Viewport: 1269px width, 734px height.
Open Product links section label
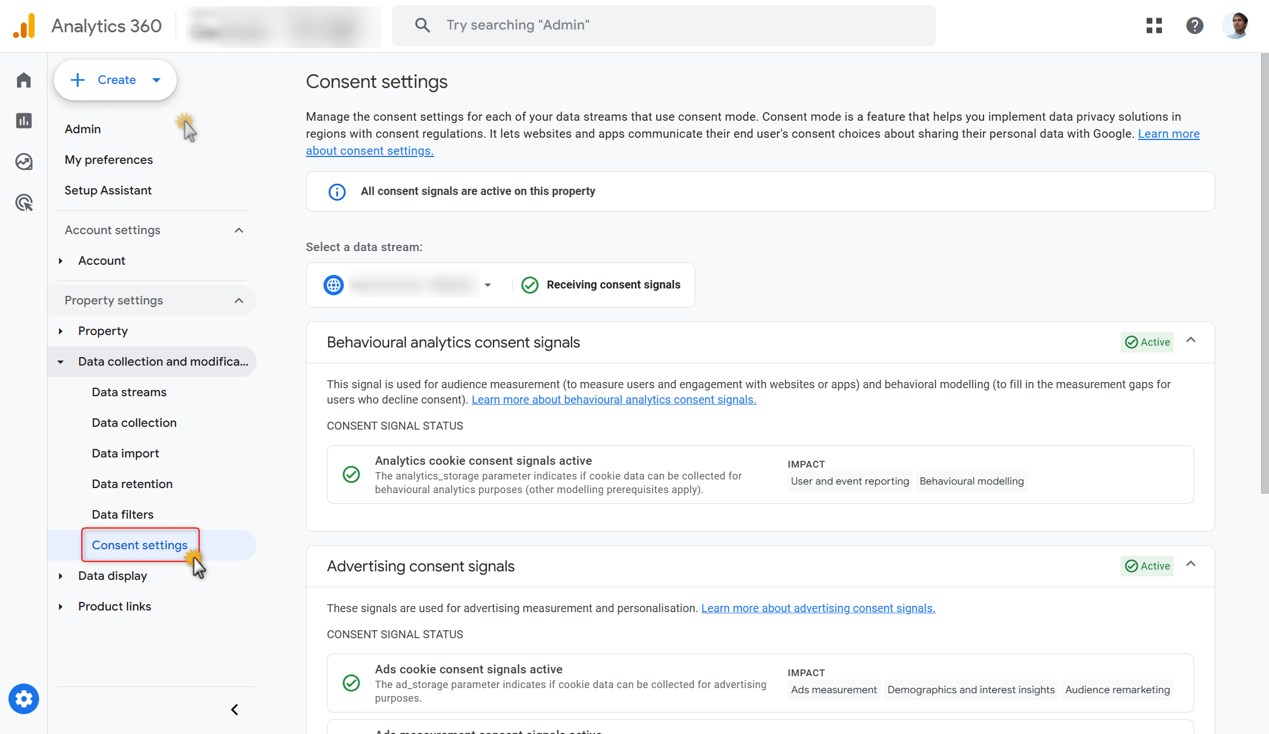click(114, 606)
